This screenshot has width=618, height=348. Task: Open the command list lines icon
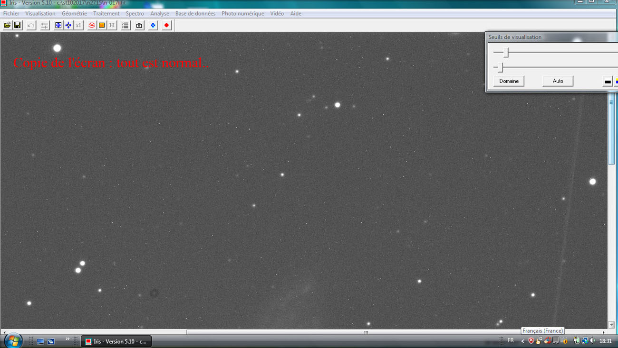[x=126, y=25]
